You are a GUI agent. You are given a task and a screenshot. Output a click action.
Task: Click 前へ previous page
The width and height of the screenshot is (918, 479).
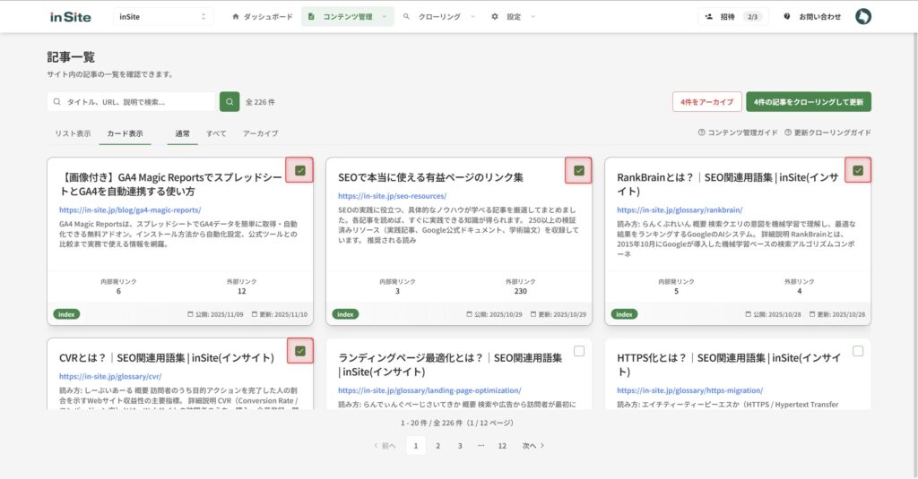(x=385, y=446)
